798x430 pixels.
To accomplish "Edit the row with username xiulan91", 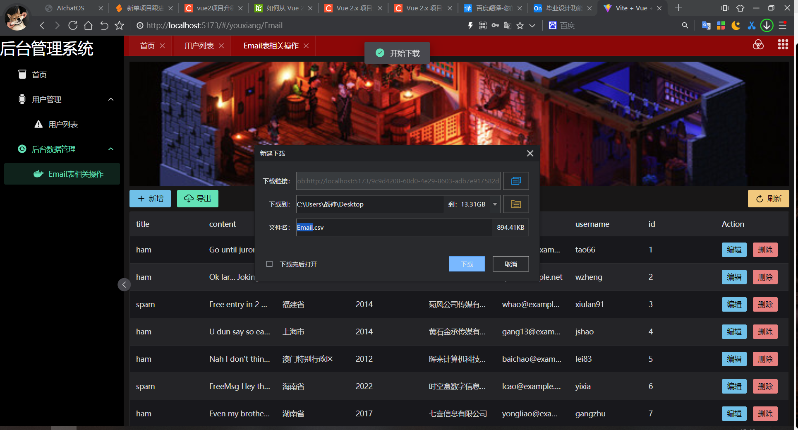I will coord(734,304).
